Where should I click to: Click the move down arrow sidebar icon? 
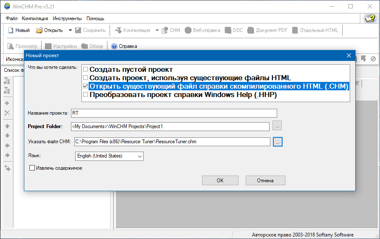(x=7, y=136)
